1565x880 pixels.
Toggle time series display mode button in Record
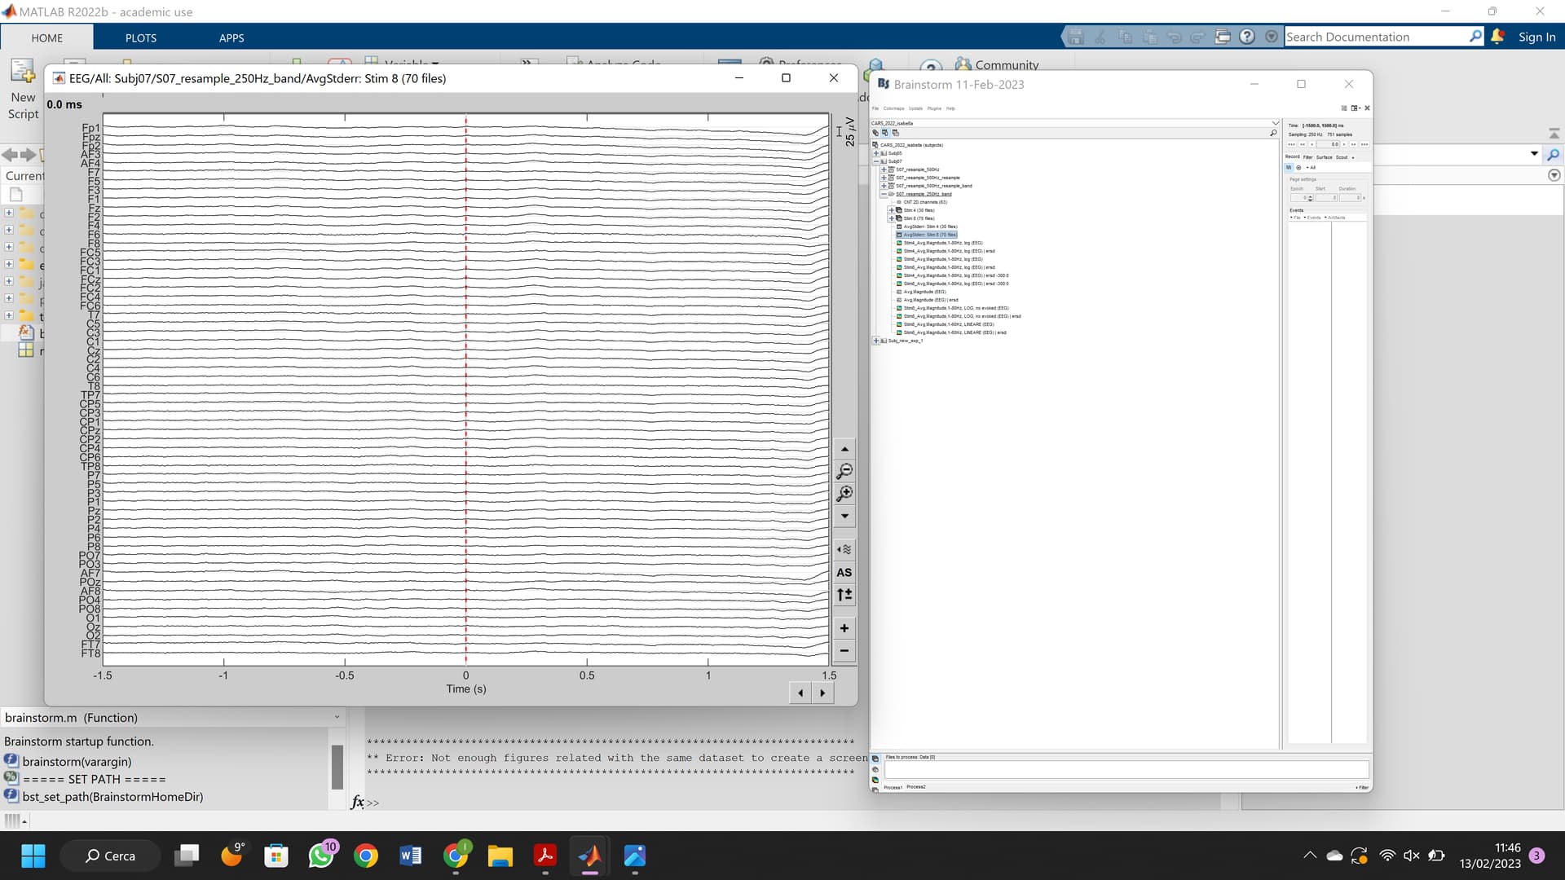[x=1289, y=167]
